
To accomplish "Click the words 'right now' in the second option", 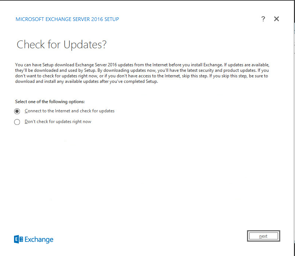I will coord(82,122).
